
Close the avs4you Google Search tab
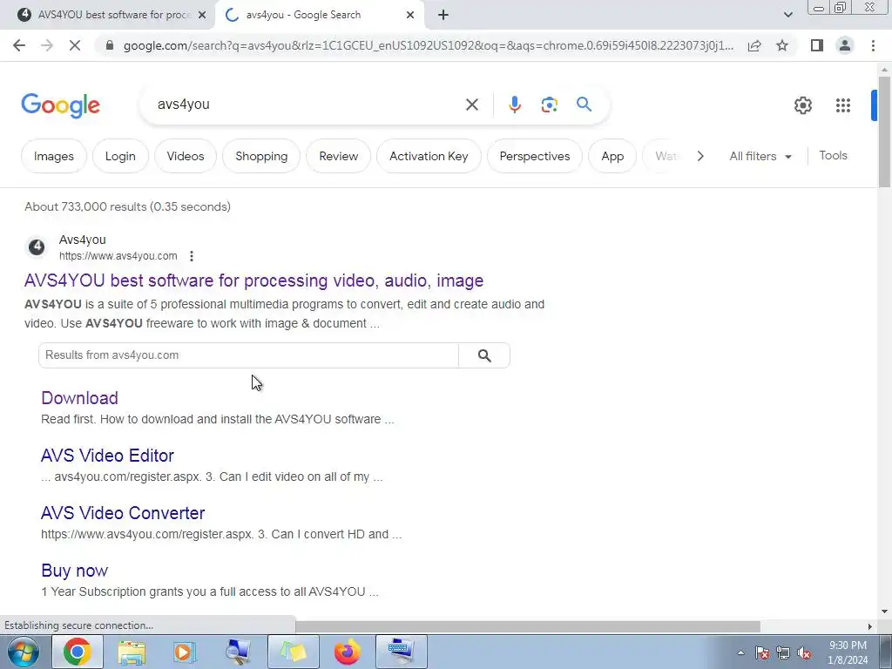point(410,16)
